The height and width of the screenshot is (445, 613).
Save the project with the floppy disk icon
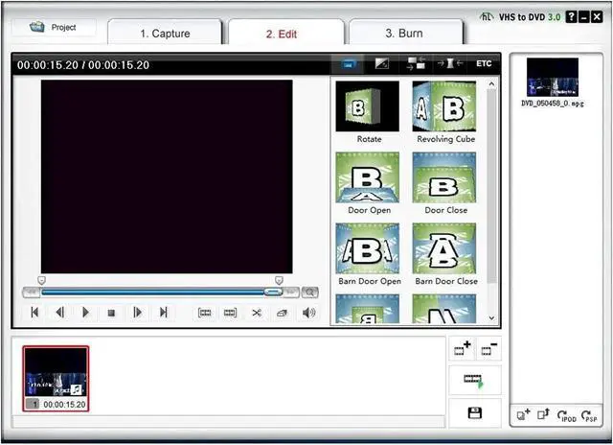pyautogui.click(x=475, y=413)
